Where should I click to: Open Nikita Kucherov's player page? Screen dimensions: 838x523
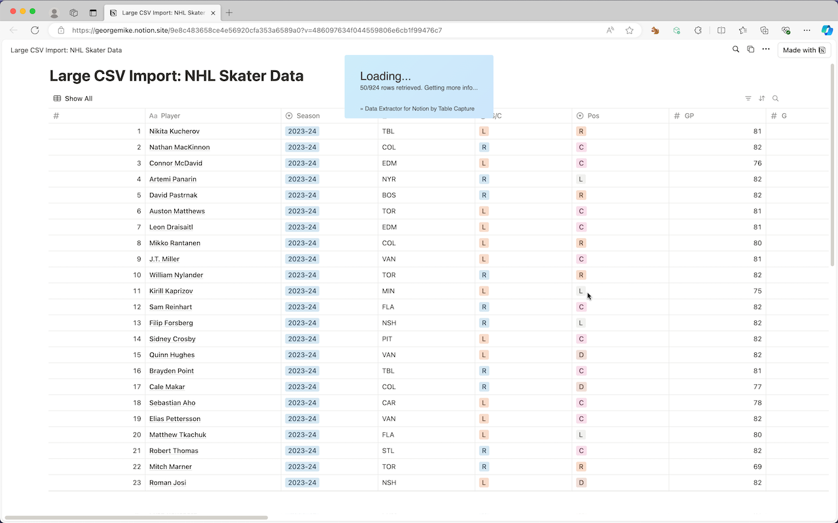click(x=174, y=131)
